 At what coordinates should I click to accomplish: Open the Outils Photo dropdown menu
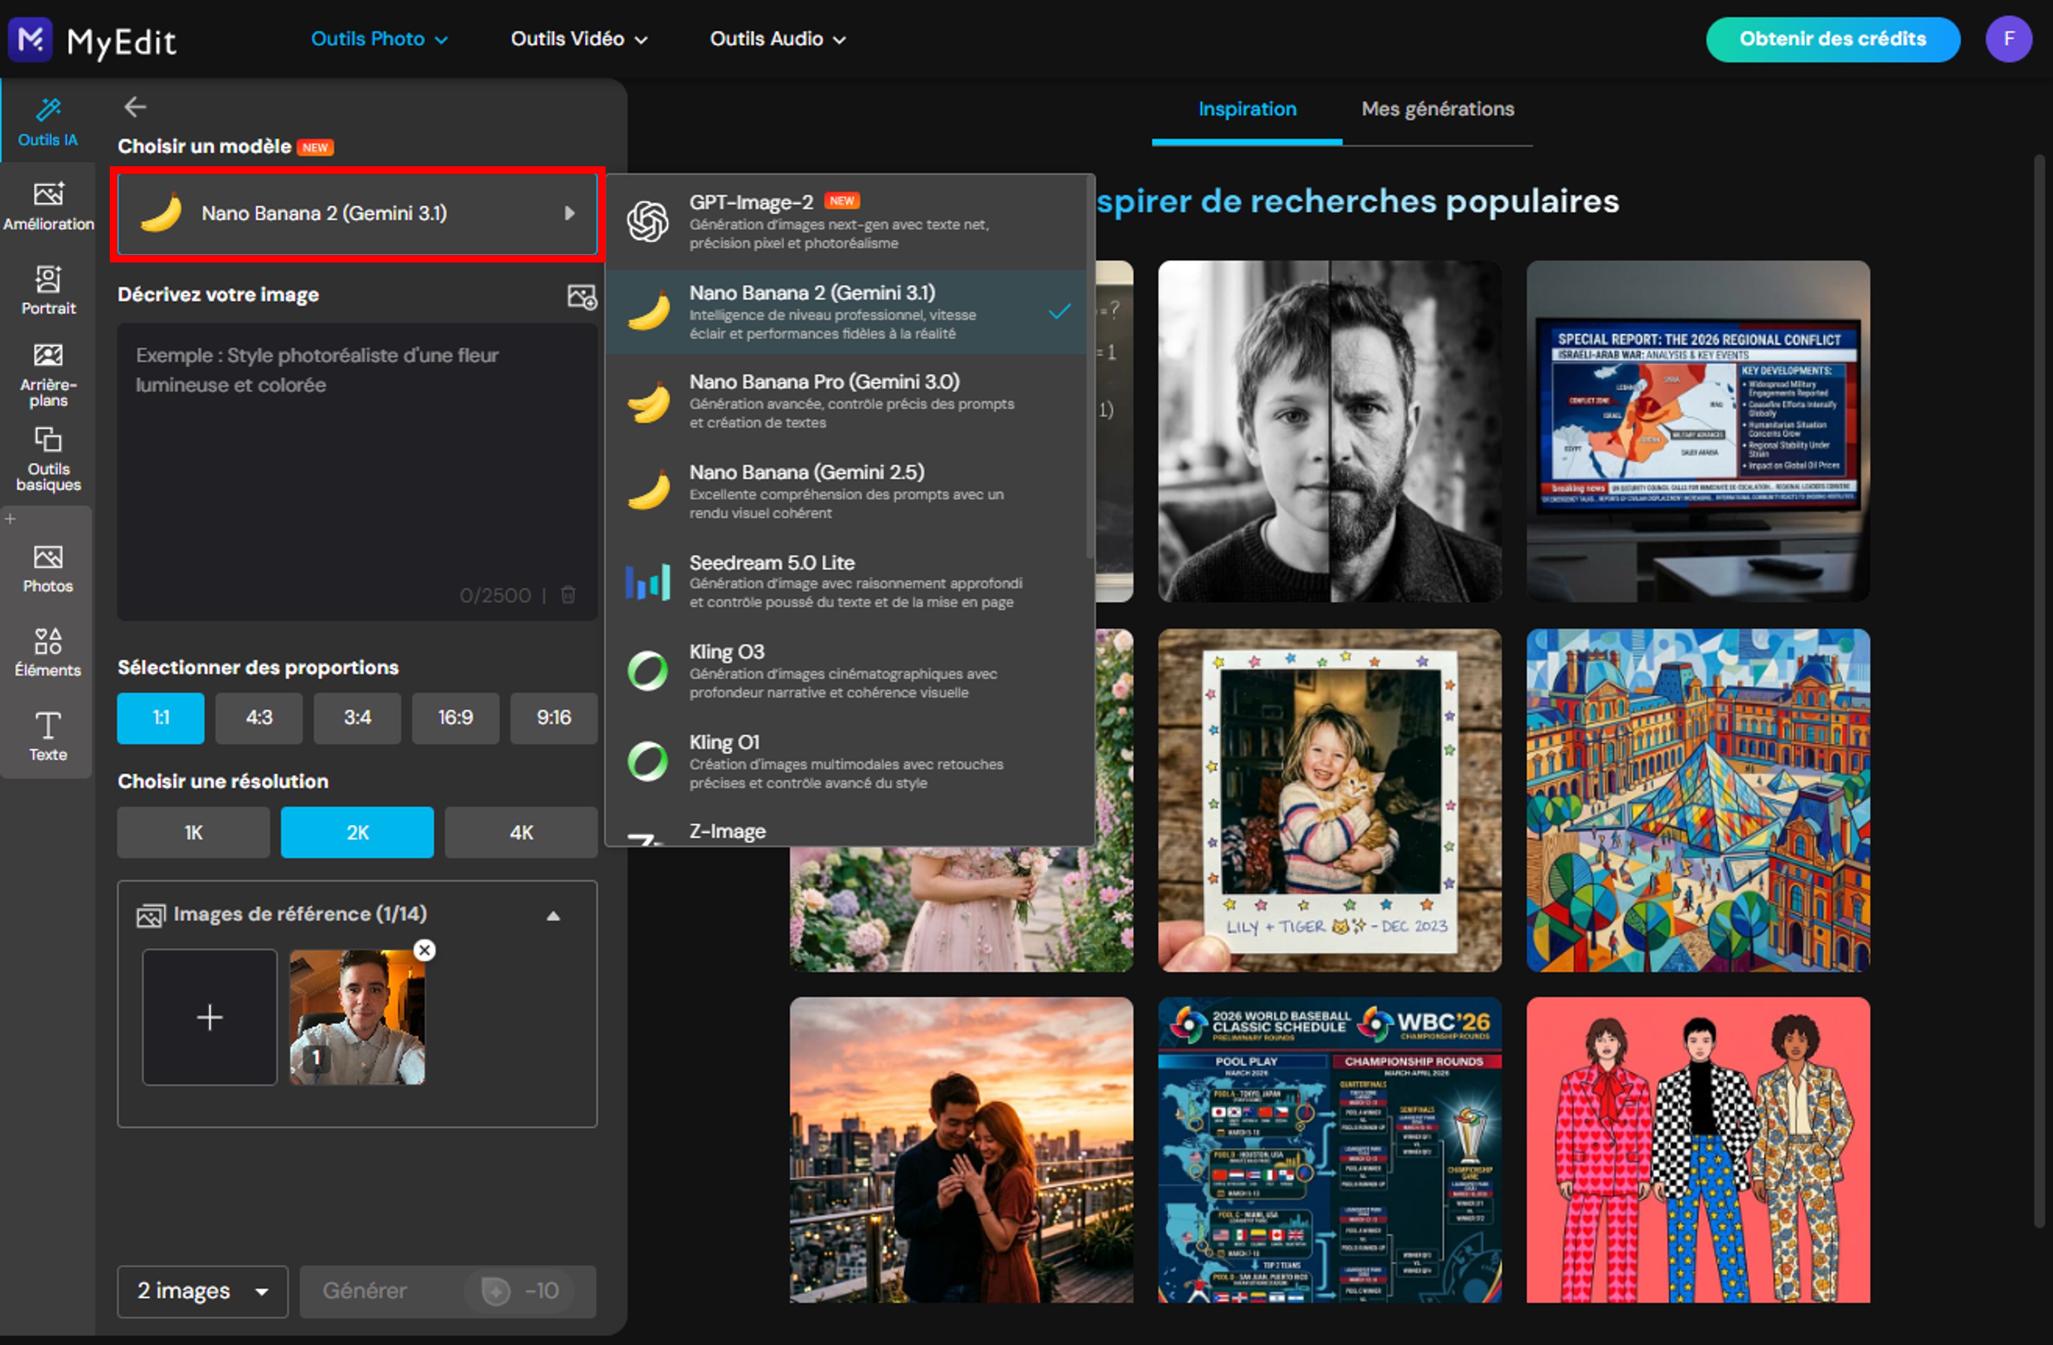click(x=380, y=39)
